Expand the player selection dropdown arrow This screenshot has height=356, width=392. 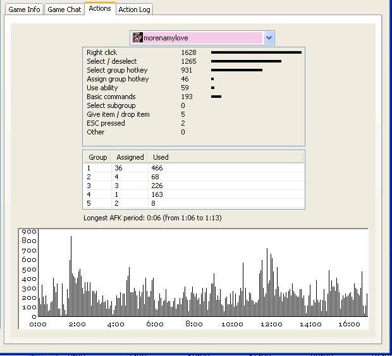(269, 38)
